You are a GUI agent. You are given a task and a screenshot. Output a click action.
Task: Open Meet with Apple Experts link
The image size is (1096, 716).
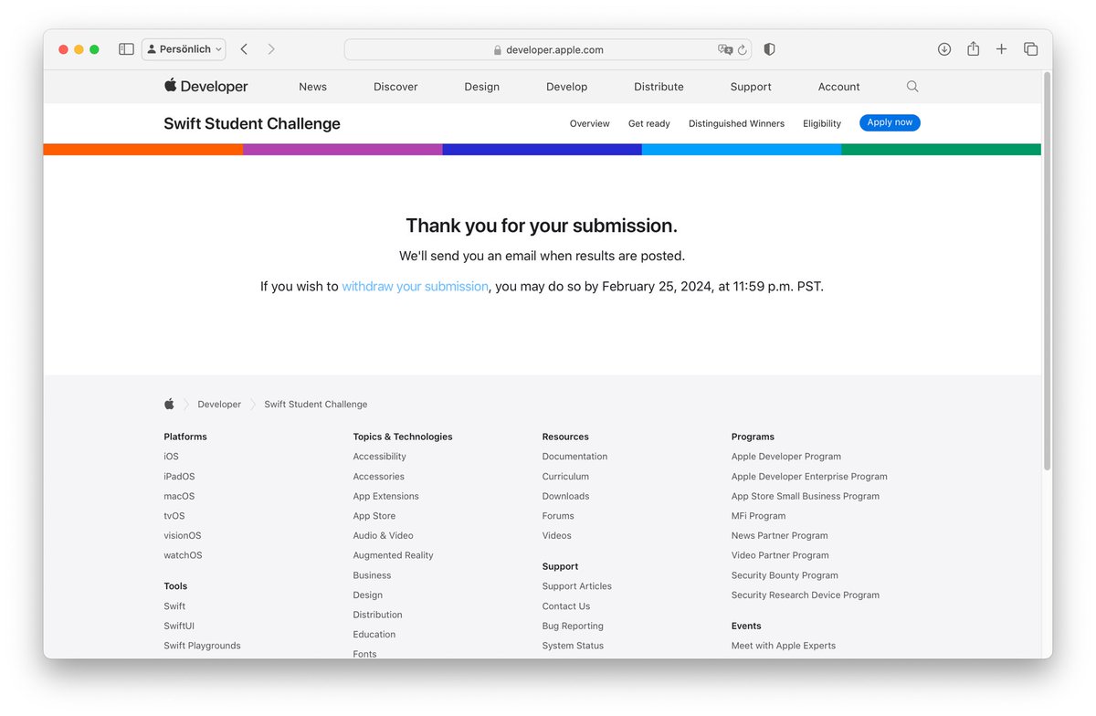click(x=784, y=646)
